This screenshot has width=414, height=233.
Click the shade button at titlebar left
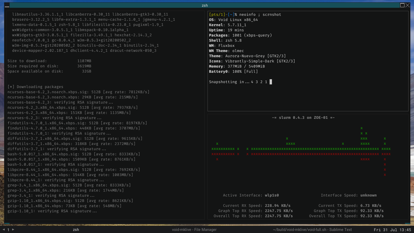click(x=7, y=5)
